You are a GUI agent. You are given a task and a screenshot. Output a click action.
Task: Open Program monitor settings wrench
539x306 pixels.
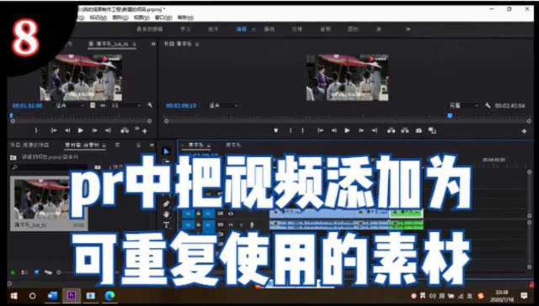click(x=488, y=105)
